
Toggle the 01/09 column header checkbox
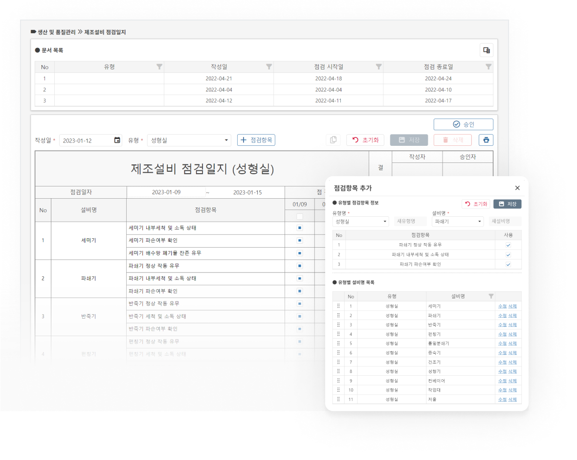(x=300, y=216)
